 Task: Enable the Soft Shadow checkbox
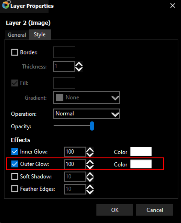pyautogui.click(x=15, y=176)
